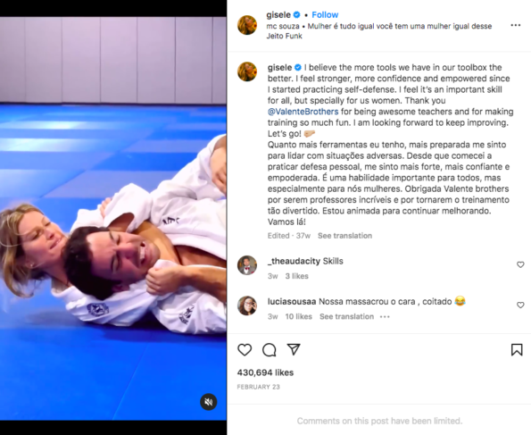Open _theaudacity profile avatar

pyautogui.click(x=247, y=265)
